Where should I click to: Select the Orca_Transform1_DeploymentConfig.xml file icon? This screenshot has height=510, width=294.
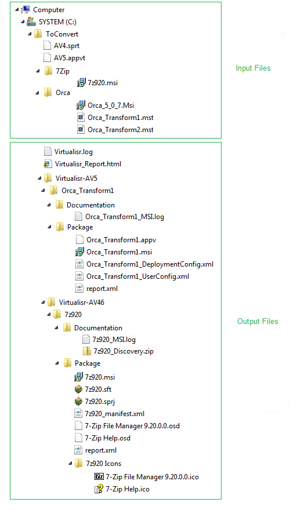point(79,264)
